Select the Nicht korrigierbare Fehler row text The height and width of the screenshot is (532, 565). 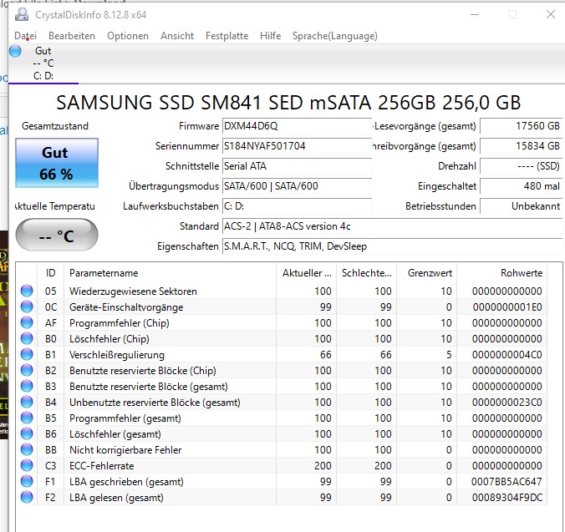coord(125,449)
